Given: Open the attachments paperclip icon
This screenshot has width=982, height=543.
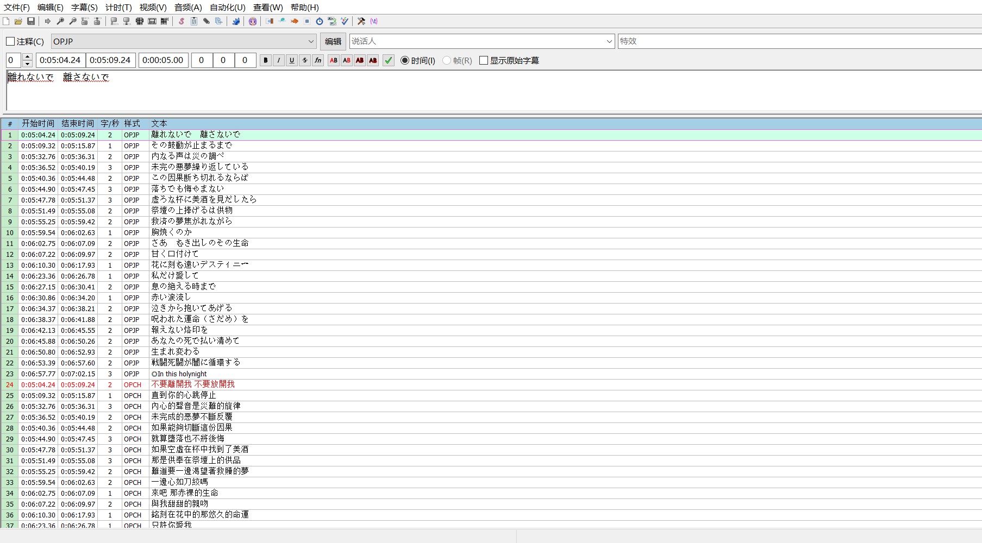Looking at the screenshot, I should click(x=207, y=21).
